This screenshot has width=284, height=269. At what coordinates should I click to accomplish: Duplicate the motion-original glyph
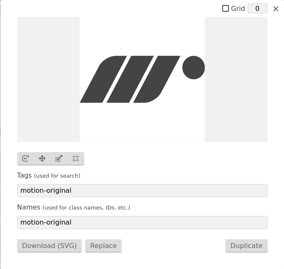tap(246, 246)
